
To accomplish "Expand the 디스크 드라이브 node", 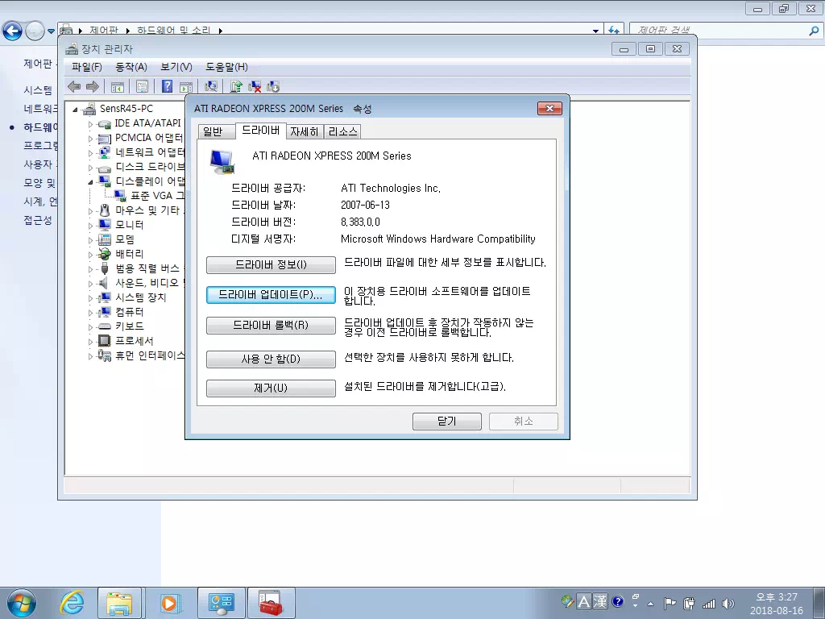I will click(x=90, y=168).
